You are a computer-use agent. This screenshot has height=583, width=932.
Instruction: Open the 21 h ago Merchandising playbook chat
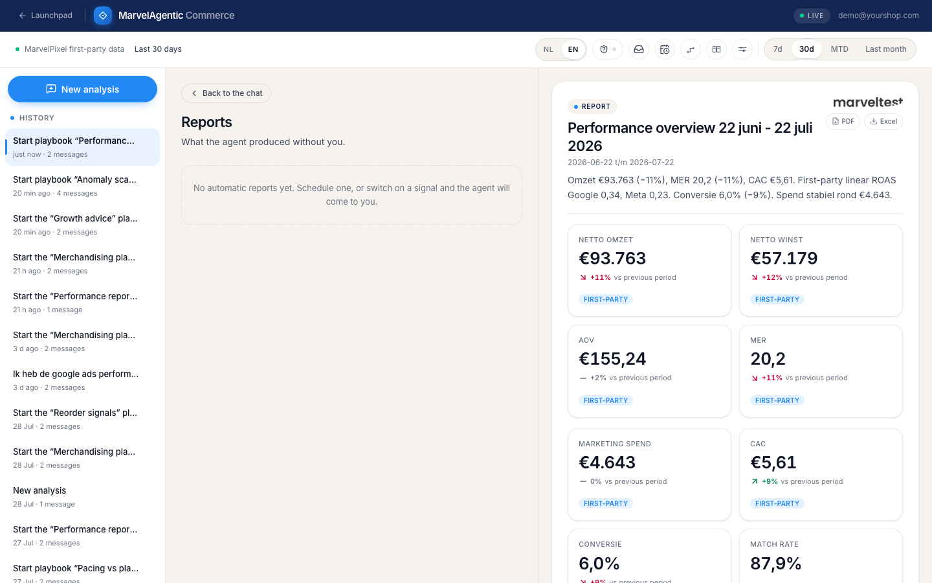82,264
